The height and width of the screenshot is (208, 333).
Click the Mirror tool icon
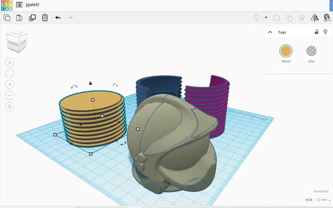tap(315, 18)
